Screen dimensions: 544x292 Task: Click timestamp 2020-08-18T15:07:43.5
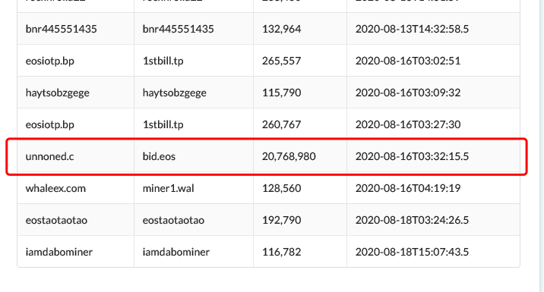tap(412, 252)
